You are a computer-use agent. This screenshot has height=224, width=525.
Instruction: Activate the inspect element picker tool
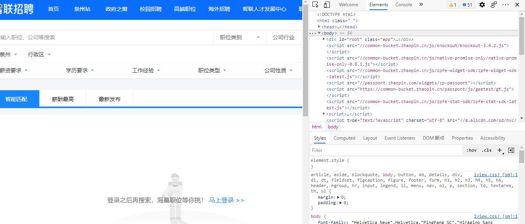316,5
